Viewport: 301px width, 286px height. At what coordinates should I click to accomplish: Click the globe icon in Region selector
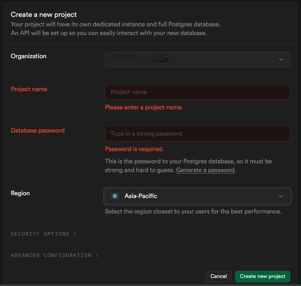coord(115,196)
